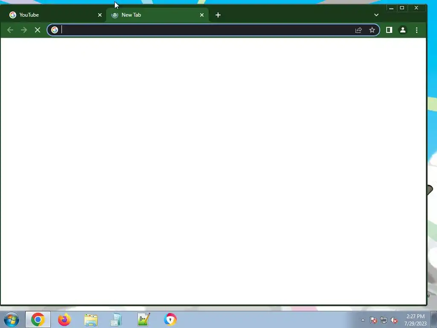Click the muted volume tray icon
Screen dimensions: 437x328
coord(394,320)
